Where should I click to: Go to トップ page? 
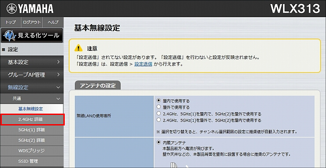11,22
